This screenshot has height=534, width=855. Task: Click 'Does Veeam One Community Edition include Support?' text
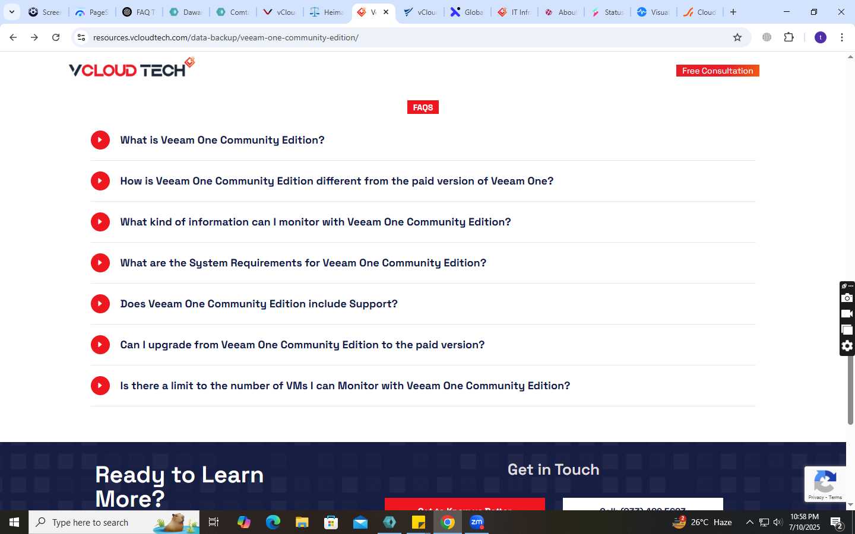(259, 304)
